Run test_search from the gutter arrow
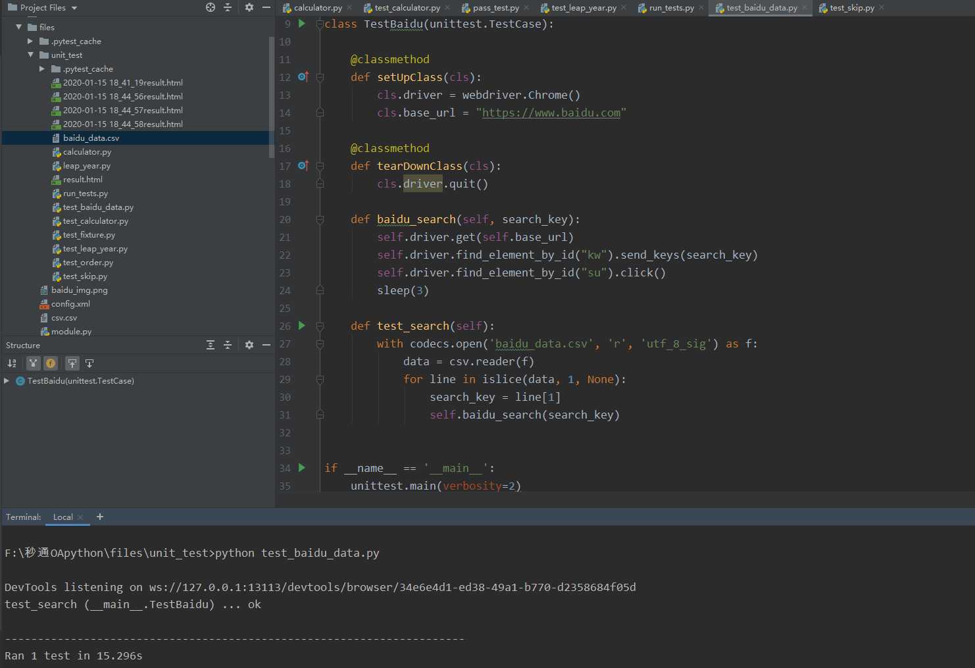This screenshot has width=975, height=668. click(x=302, y=326)
